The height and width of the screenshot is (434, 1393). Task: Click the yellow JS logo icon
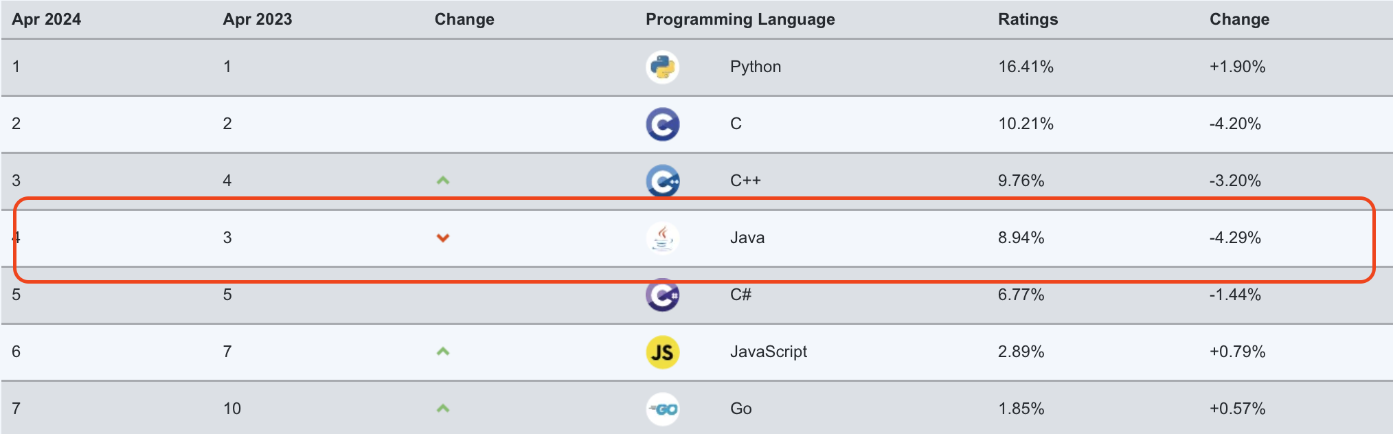coord(662,352)
